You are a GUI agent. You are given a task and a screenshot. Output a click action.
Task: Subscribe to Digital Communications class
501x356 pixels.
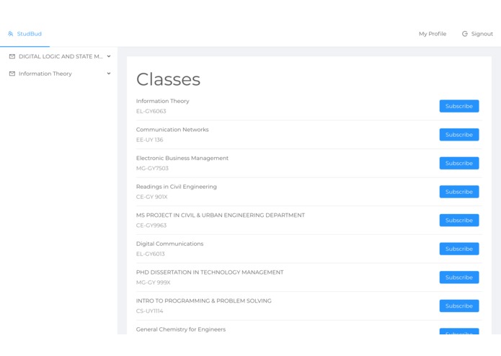pyautogui.click(x=459, y=249)
